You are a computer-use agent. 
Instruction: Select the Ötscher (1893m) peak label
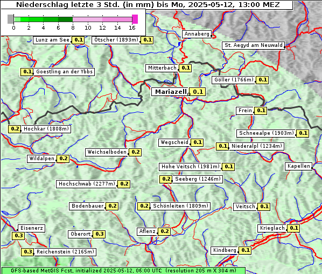tap(116, 40)
